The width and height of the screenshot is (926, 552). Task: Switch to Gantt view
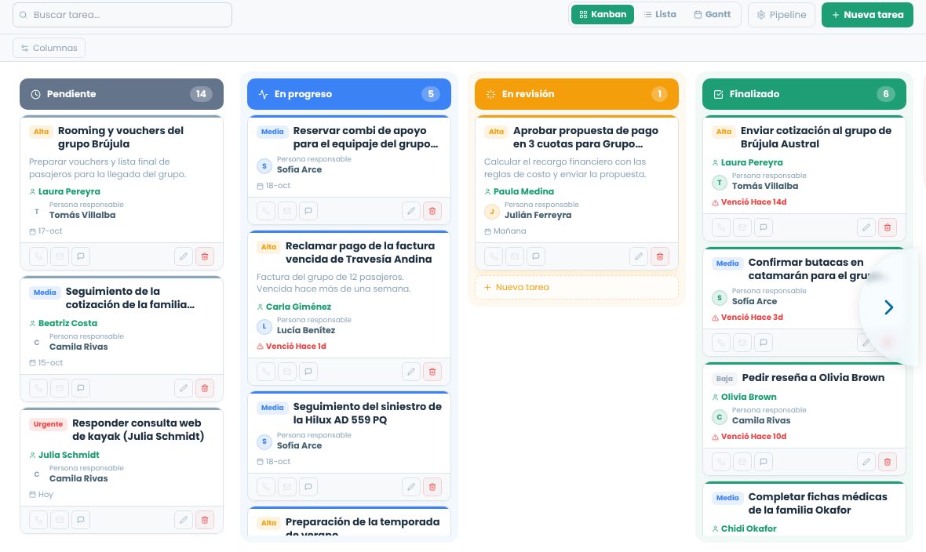pyautogui.click(x=713, y=15)
